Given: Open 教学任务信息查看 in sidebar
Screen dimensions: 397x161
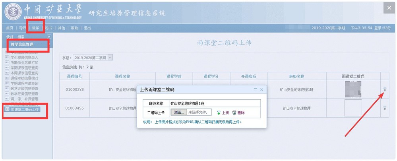Looking at the screenshot, I should (x=24, y=94).
